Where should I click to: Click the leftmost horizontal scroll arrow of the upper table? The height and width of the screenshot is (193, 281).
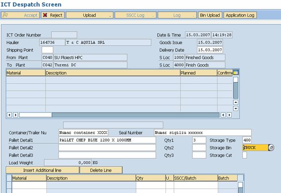9,115
